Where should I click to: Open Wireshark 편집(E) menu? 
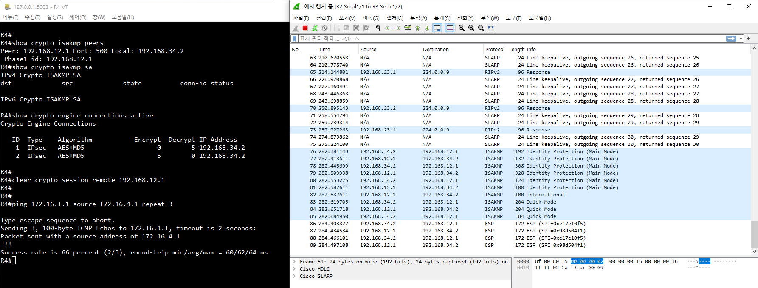pyautogui.click(x=324, y=18)
